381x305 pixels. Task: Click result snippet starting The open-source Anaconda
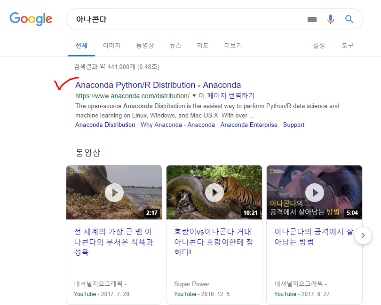pos(207,111)
